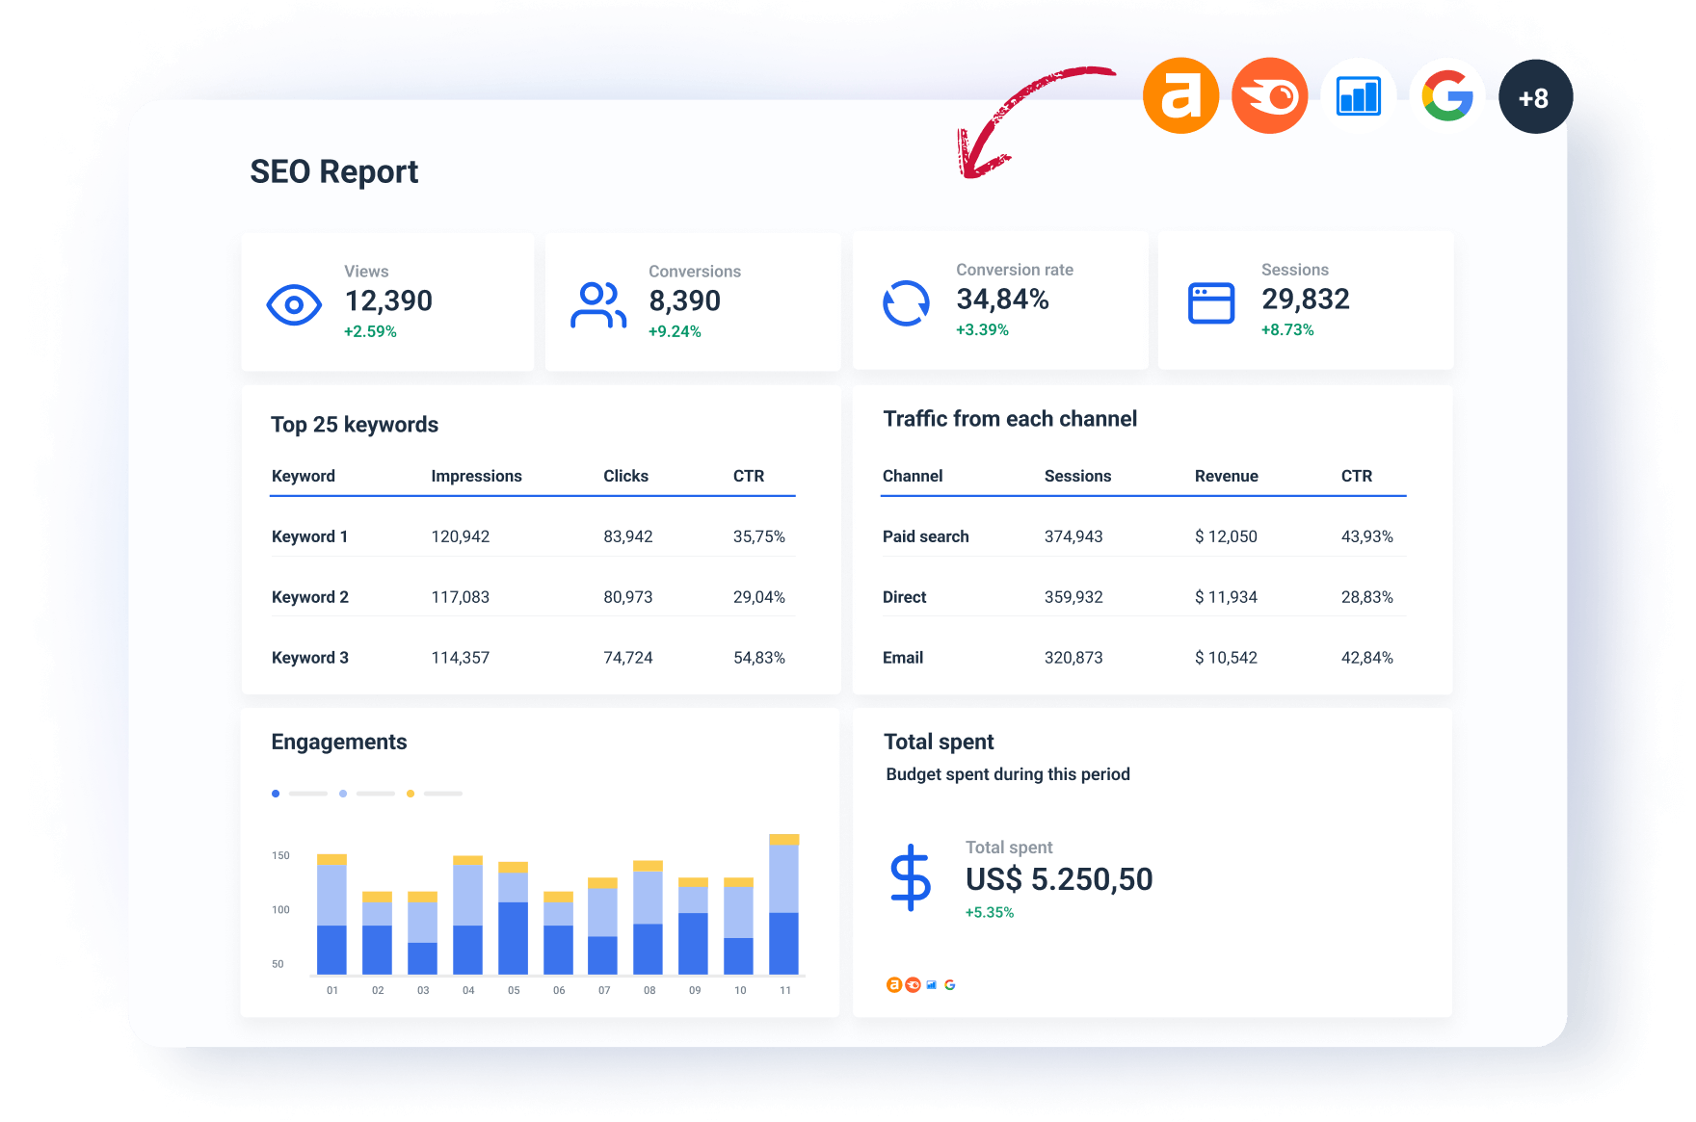Select the Amazon integration icon in the header
Viewport: 1696px width, 1122px height.
click(x=1180, y=96)
